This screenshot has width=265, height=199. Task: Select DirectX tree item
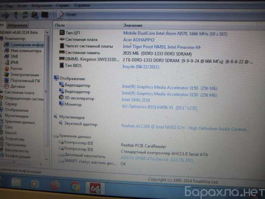pyautogui.click(x=11, y=133)
